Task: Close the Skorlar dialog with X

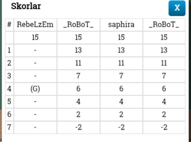Action: point(177,8)
